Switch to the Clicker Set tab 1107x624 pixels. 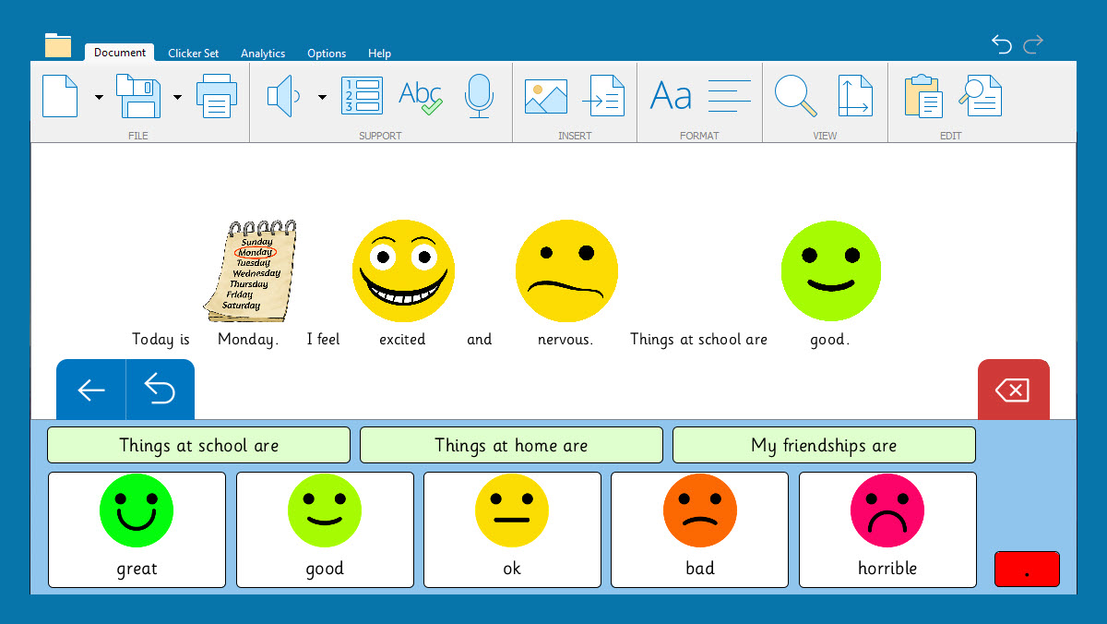(x=194, y=54)
